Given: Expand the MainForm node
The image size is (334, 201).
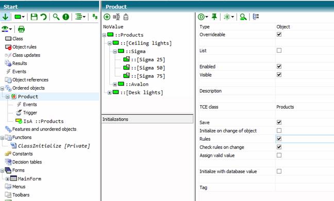Looking at the screenshot, I should (7, 179).
